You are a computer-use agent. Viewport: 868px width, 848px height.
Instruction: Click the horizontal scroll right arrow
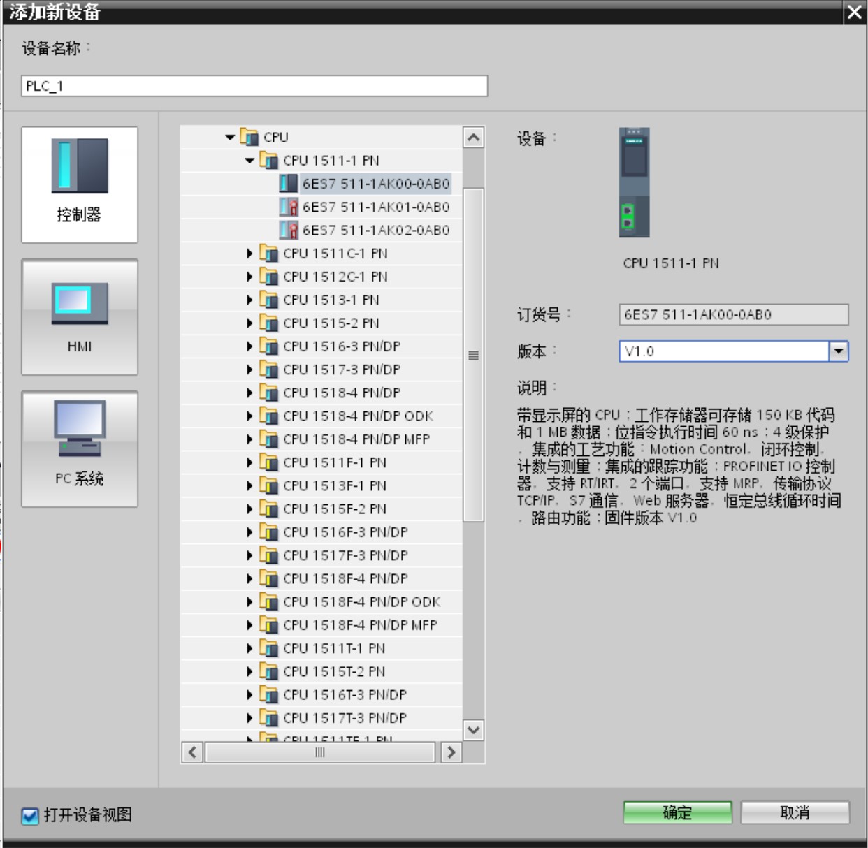451,752
